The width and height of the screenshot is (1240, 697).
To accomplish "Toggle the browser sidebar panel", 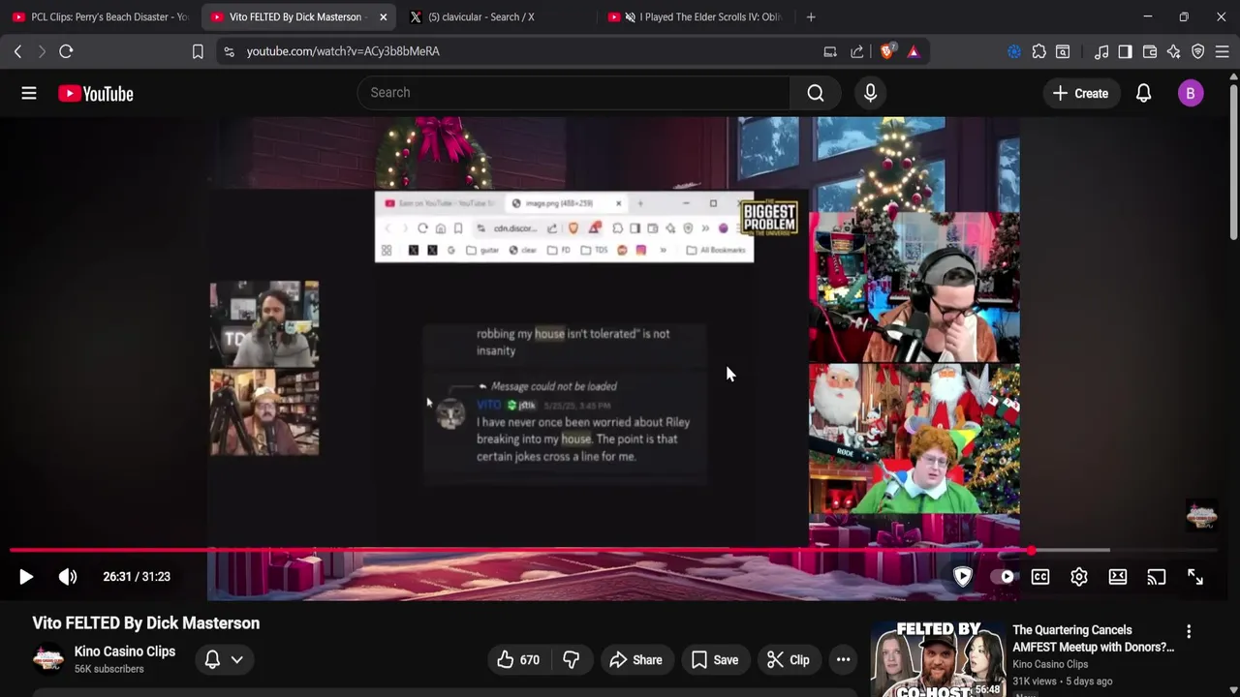I will pos(1125,51).
